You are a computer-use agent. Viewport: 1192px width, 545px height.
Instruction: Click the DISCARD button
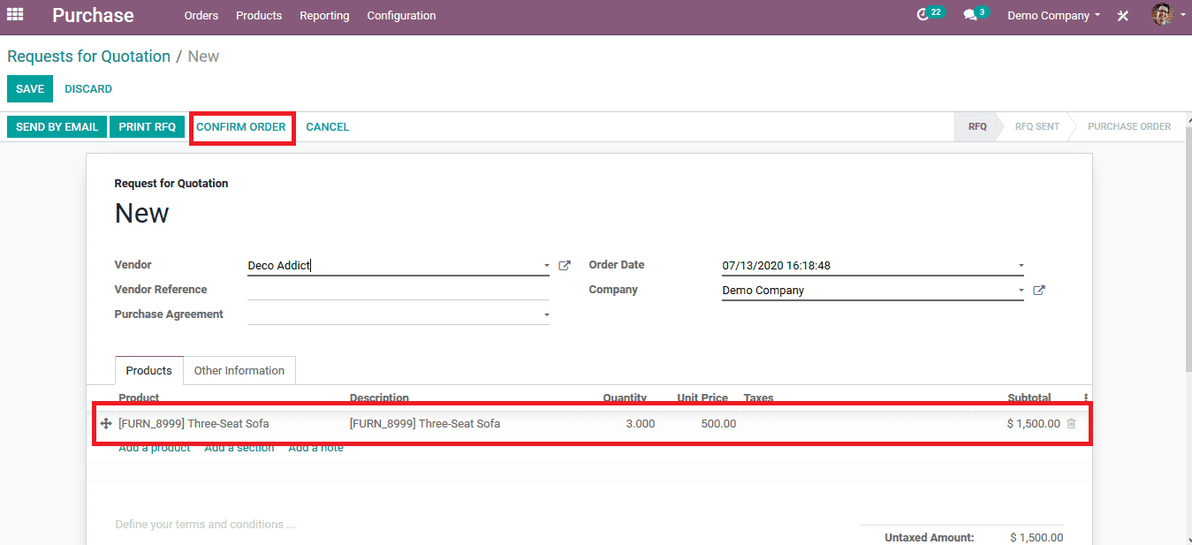(88, 89)
